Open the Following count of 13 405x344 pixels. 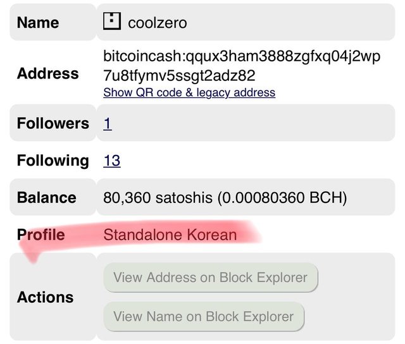pos(111,161)
